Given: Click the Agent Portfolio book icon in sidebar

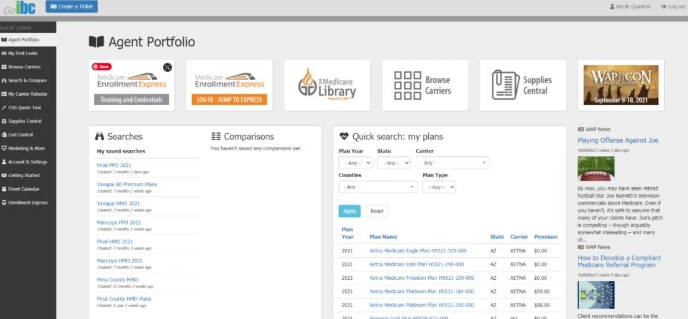Looking at the screenshot, I should pos(4,40).
